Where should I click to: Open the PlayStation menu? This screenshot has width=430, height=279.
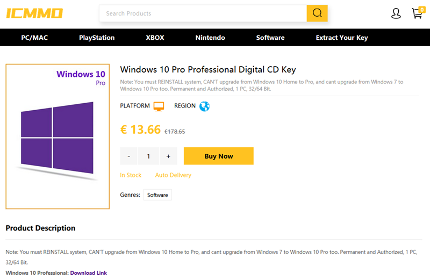[x=97, y=38]
